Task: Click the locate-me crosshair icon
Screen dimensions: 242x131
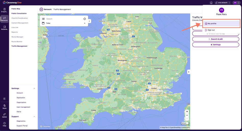Action: tap(84, 19)
